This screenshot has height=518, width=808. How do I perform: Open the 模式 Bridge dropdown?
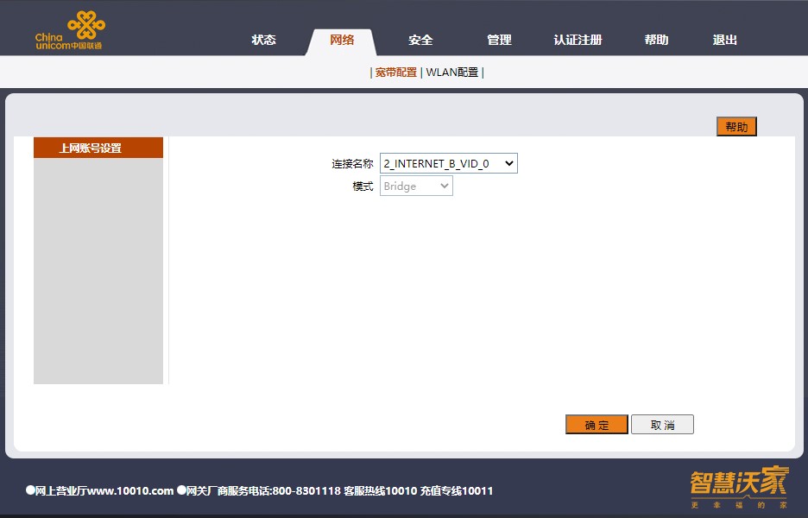pos(416,186)
